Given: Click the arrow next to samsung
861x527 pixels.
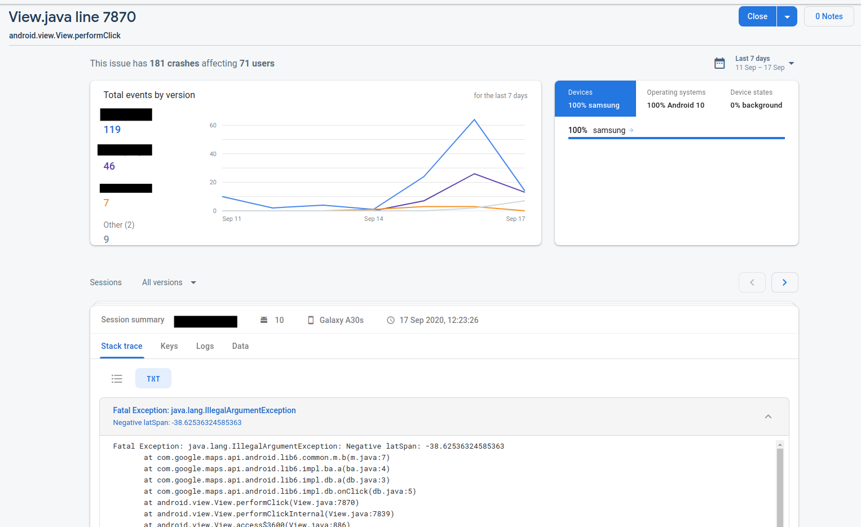Looking at the screenshot, I should [x=631, y=130].
